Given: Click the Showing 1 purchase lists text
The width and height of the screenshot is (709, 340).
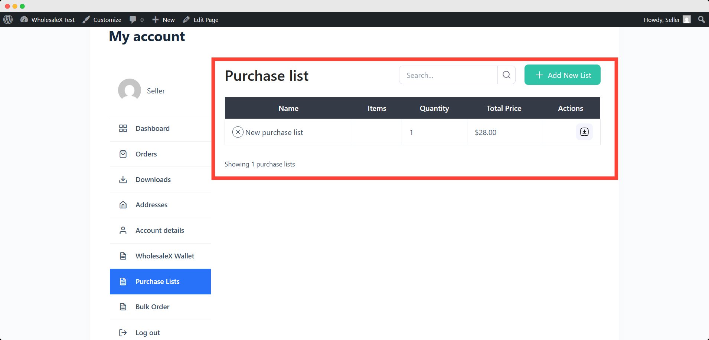Looking at the screenshot, I should click(x=260, y=164).
